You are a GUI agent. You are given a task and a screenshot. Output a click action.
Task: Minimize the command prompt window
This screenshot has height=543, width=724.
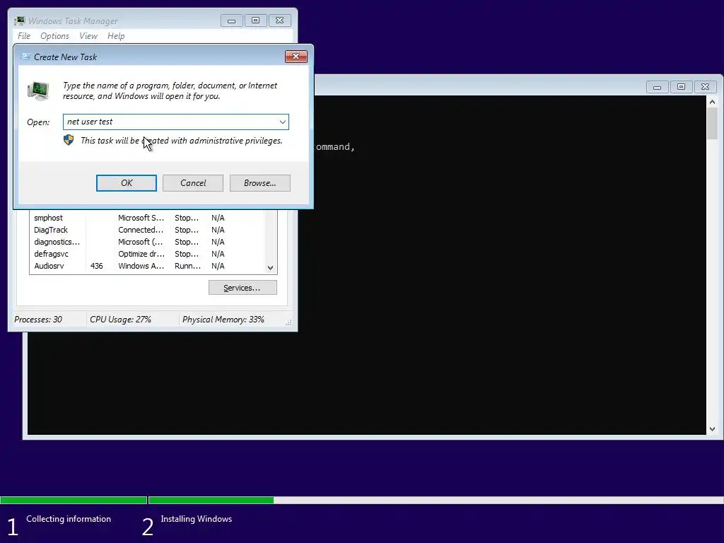coord(657,87)
